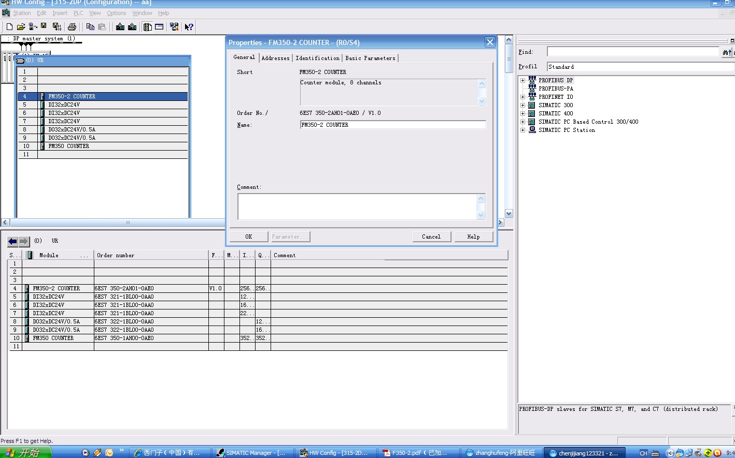The image size is (735, 458).
Task: Expand SIMATIC PC Based Control 300/400 node
Action: point(522,122)
